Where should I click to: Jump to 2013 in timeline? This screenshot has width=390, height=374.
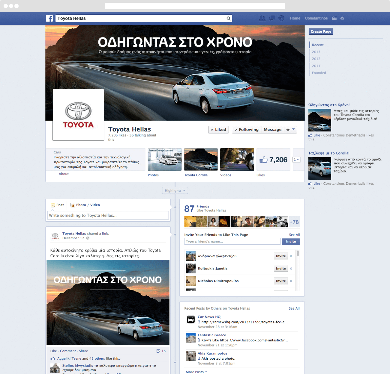(316, 52)
